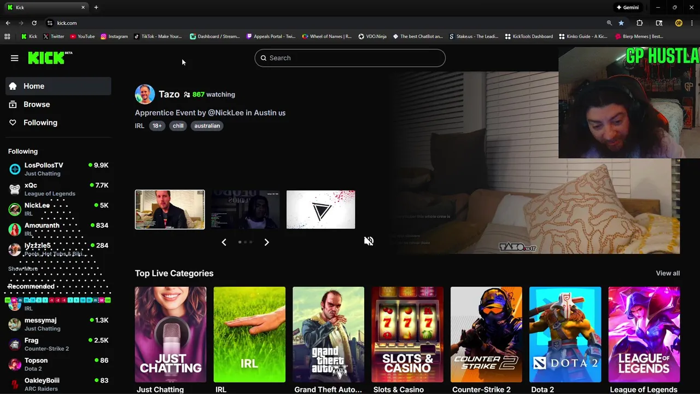Click View all for live categories
Viewport: 700px width, 394px height.
[x=668, y=273]
